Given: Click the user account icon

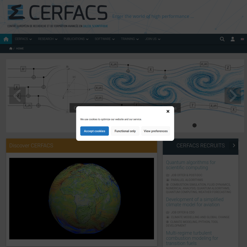Looking at the screenshot, I should pos(232,39).
